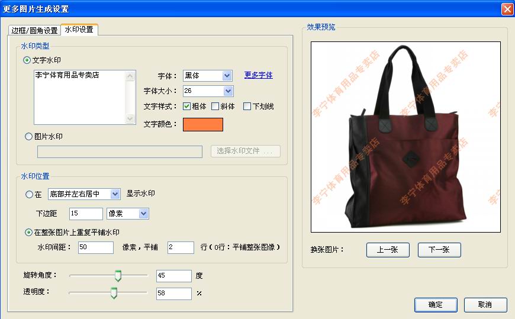Open the 字体大小 dropdown showing 26
Viewport: 515px width, 319px height.
coord(208,91)
